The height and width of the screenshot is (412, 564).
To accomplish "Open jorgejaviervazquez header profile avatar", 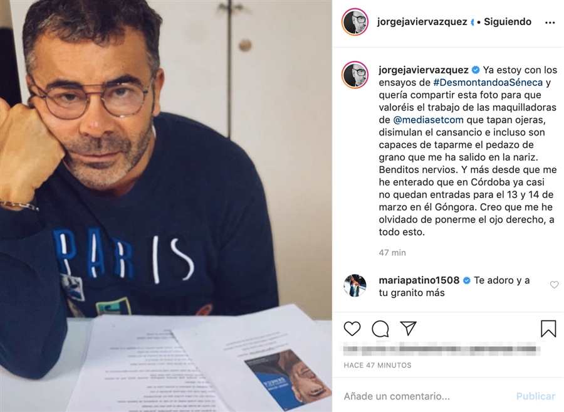I will [355, 22].
